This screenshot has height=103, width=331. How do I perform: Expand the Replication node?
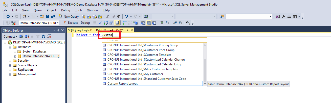10,70
